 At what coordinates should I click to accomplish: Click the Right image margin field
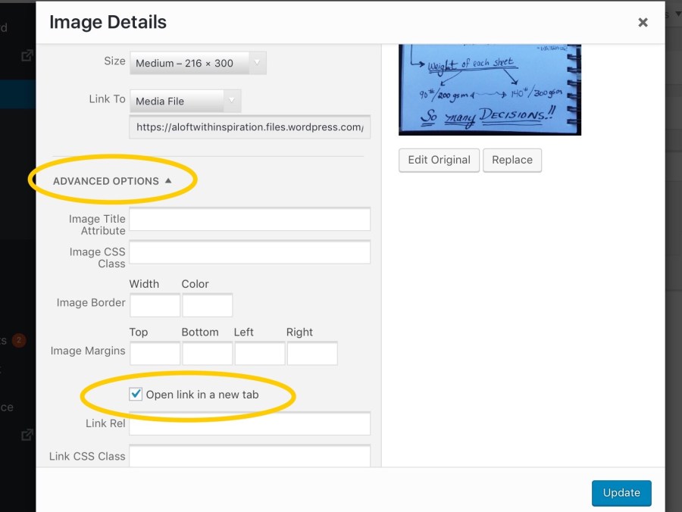311,354
